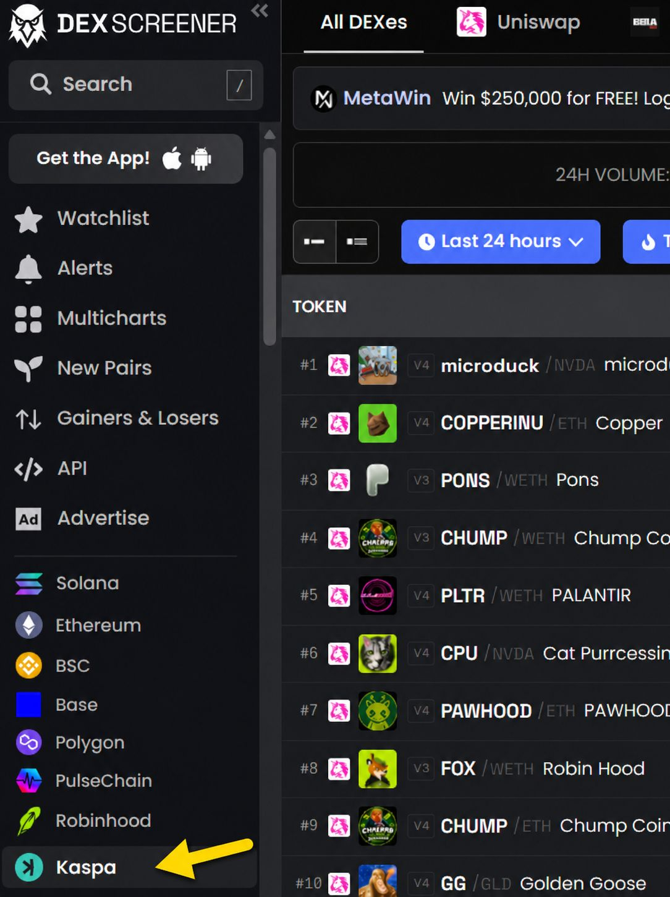This screenshot has height=897, width=670.
Task: Go to Multicharts page
Action: click(x=112, y=318)
